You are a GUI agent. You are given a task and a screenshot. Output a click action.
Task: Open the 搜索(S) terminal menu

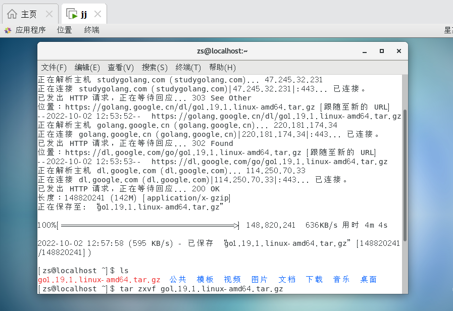[x=155, y=68]
